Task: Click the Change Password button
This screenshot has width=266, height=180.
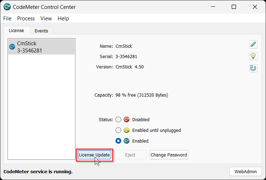Action: click(x=169, y=155)
